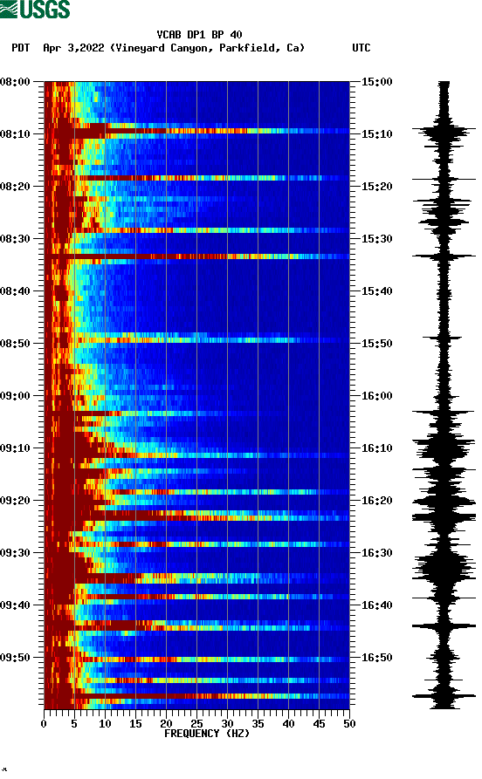
Task: Click the 'UTC' timezone label
Action: click(x=361, y=48)
